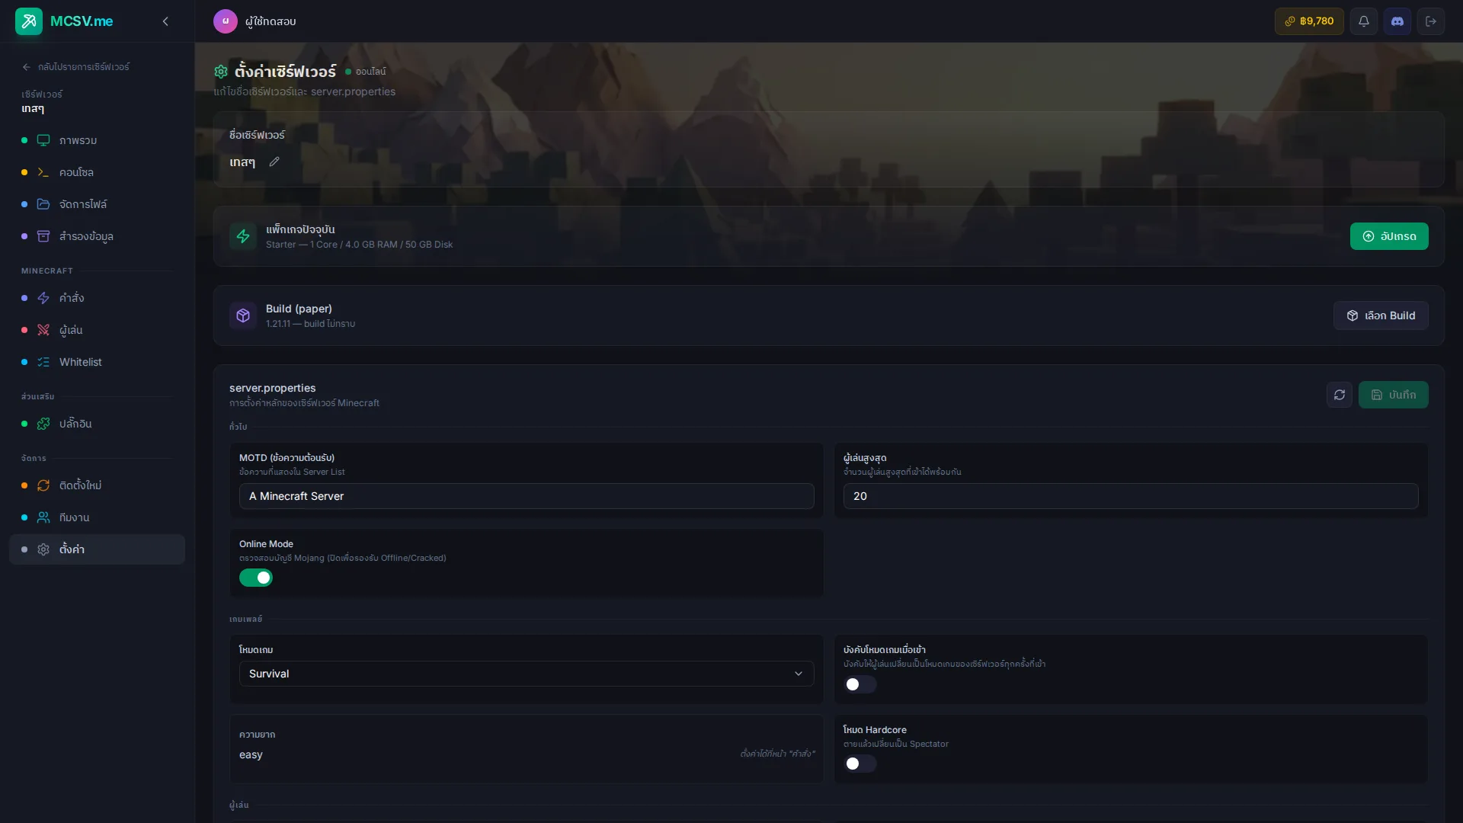Viewport: 1463px width, 823px height.
Task: Open the Whitelist sidebar menu item
Action: pos(80,362)
